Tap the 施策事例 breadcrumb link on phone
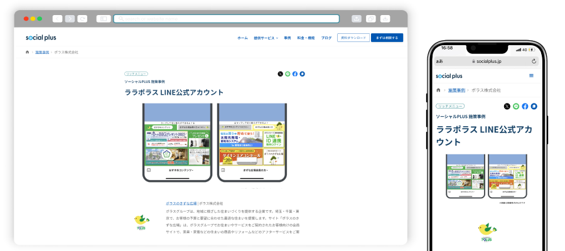Image resolution: width=565 pixels, height=251 pixels. pos(456,90)
